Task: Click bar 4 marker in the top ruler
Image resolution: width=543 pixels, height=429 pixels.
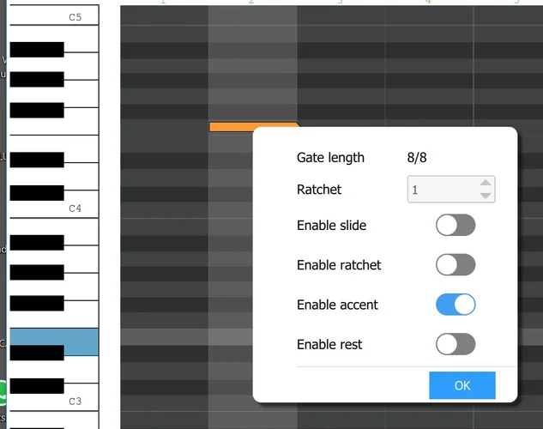Action: (428, 3)
